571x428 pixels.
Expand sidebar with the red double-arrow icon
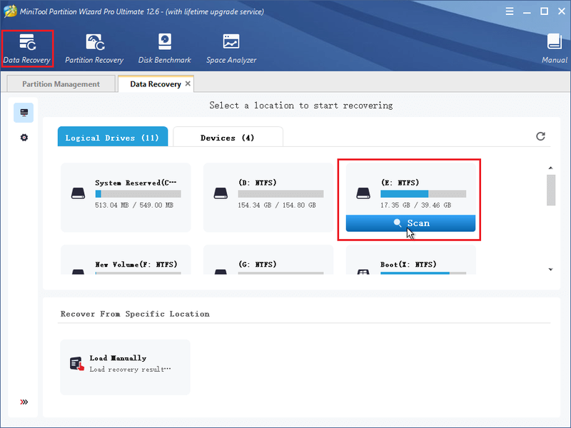tap(24, 402)
